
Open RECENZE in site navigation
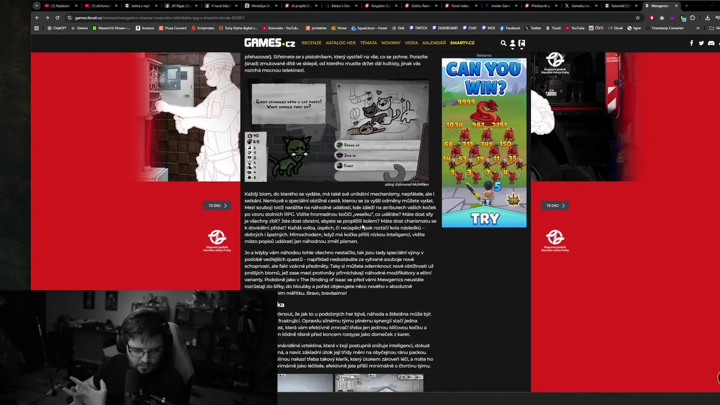(312, 43)
